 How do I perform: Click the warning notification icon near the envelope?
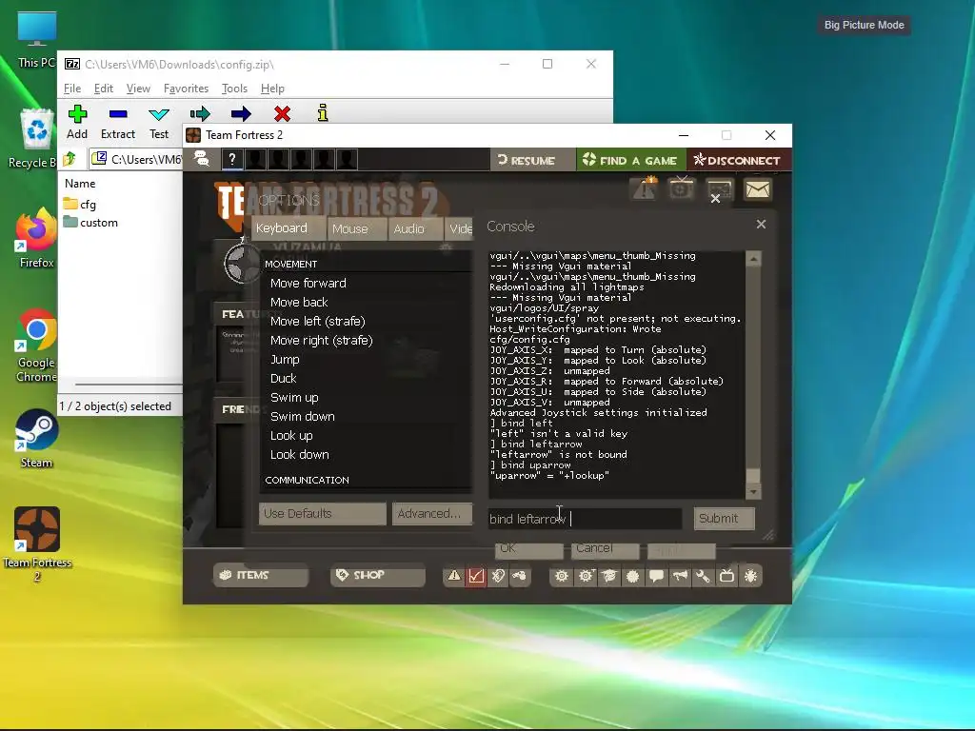[645, 189]
